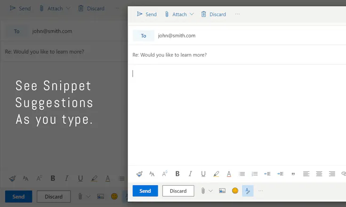Expand the Attach chevron in the background window
The height and width of the screenshot is (207, 346).
(68, 8)
